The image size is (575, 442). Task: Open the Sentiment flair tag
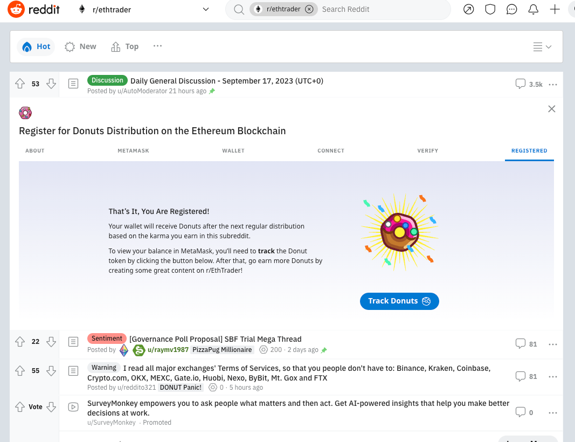tap(107, 339)
